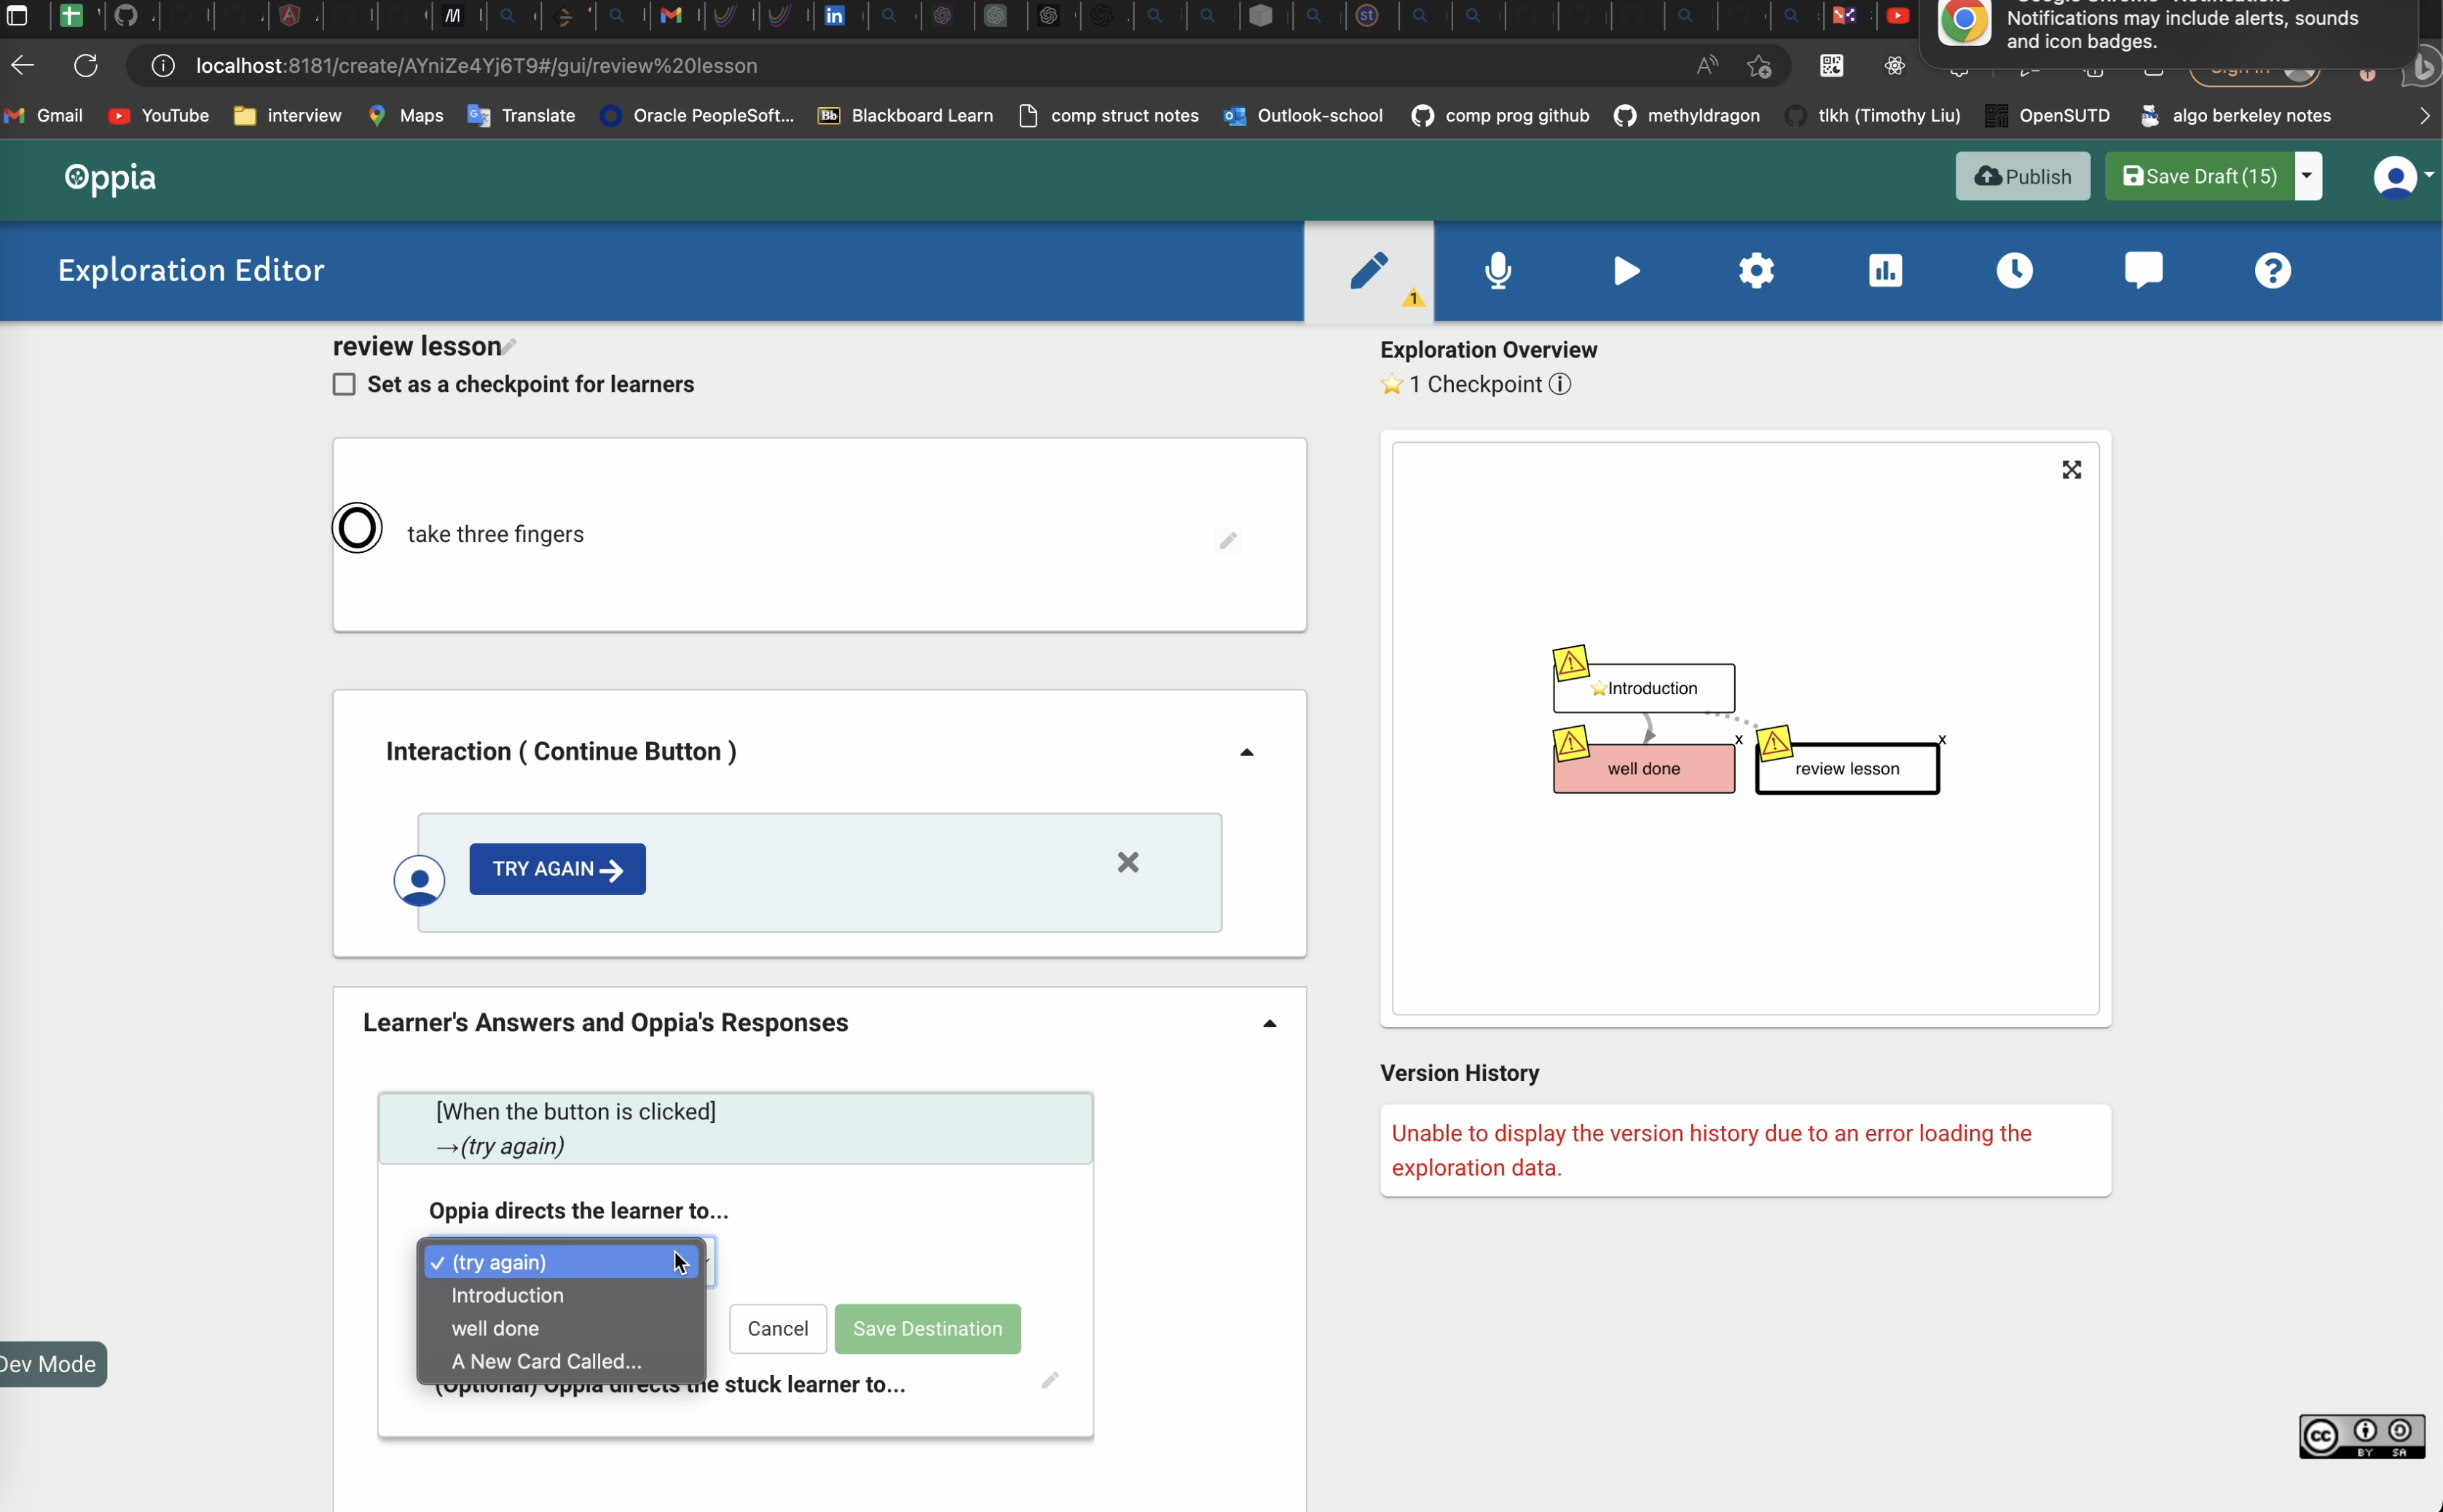Select the 'well done' node in graph
The image size is (2443, 1512).
coord(1643,769)
